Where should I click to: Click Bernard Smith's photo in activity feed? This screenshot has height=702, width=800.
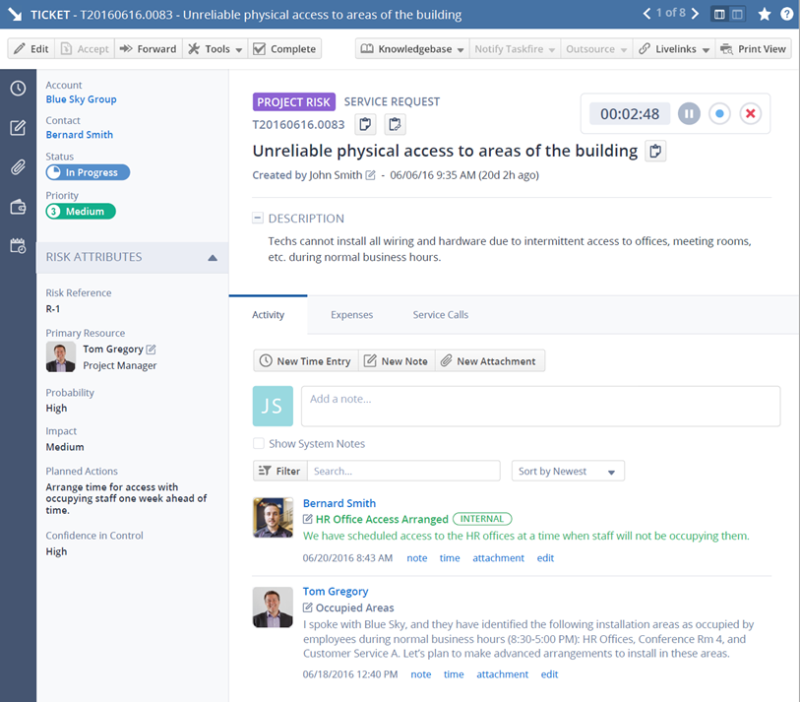click(273, 518)
